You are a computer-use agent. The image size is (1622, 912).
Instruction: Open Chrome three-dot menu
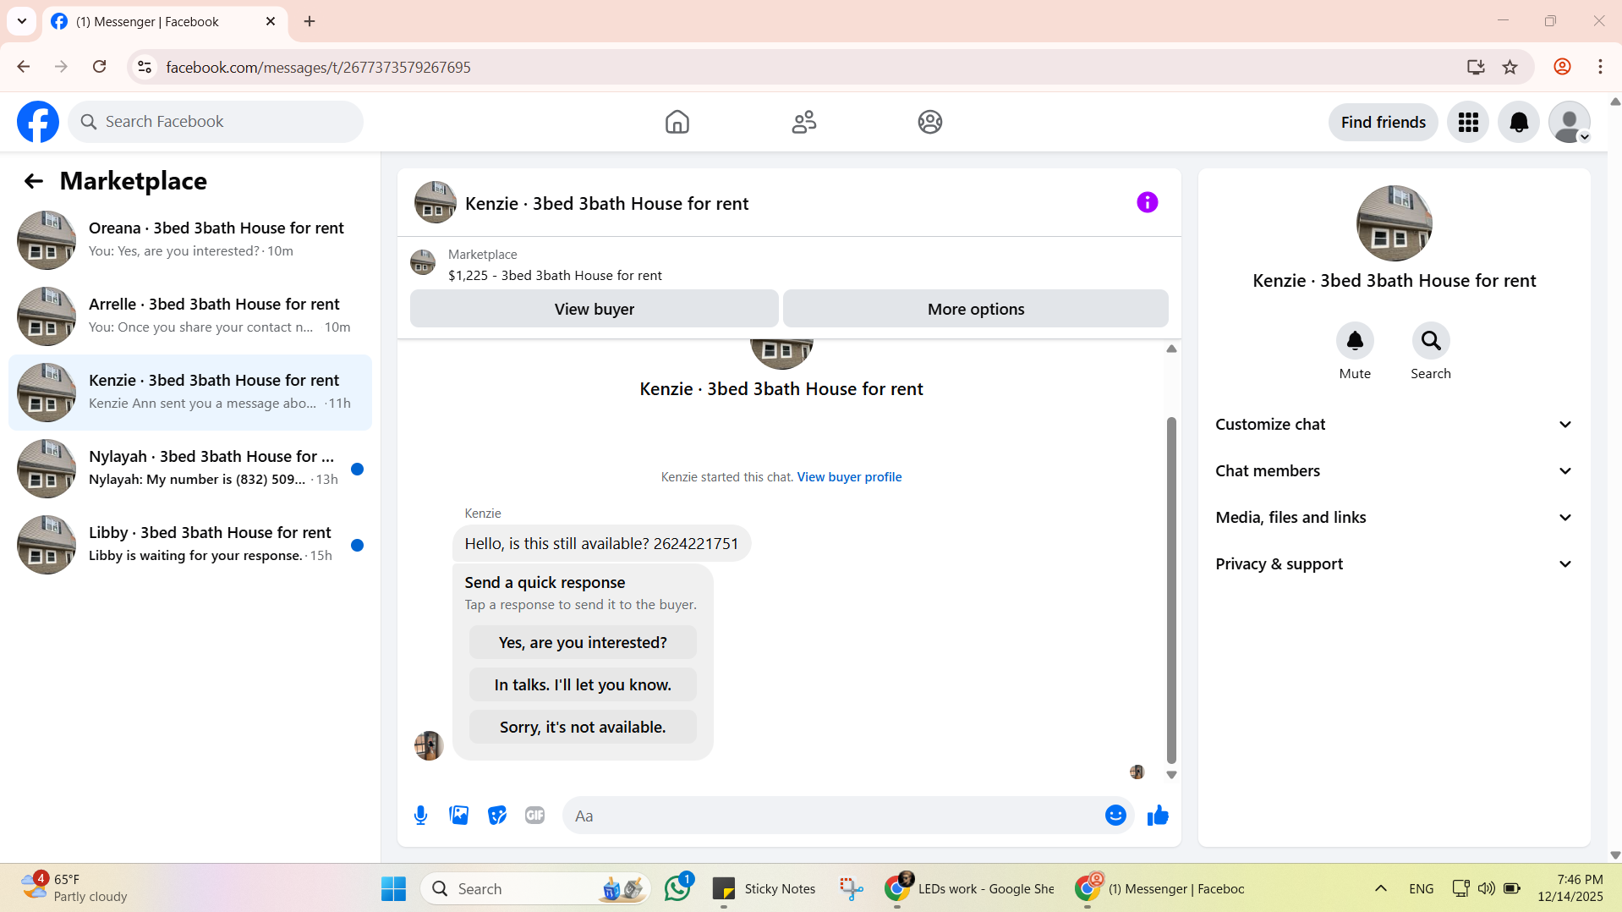pos(1599,67)
